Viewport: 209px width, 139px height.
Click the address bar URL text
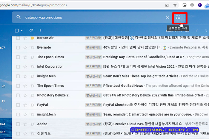click(33, 5)
